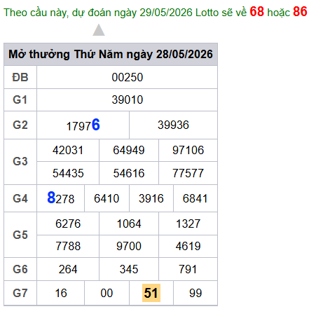Click G2 number 17976
Screen dimensions: 316x309
click(x=83, y=125)
